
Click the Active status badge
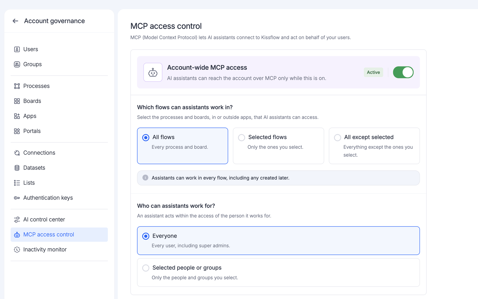click(373, 72)
